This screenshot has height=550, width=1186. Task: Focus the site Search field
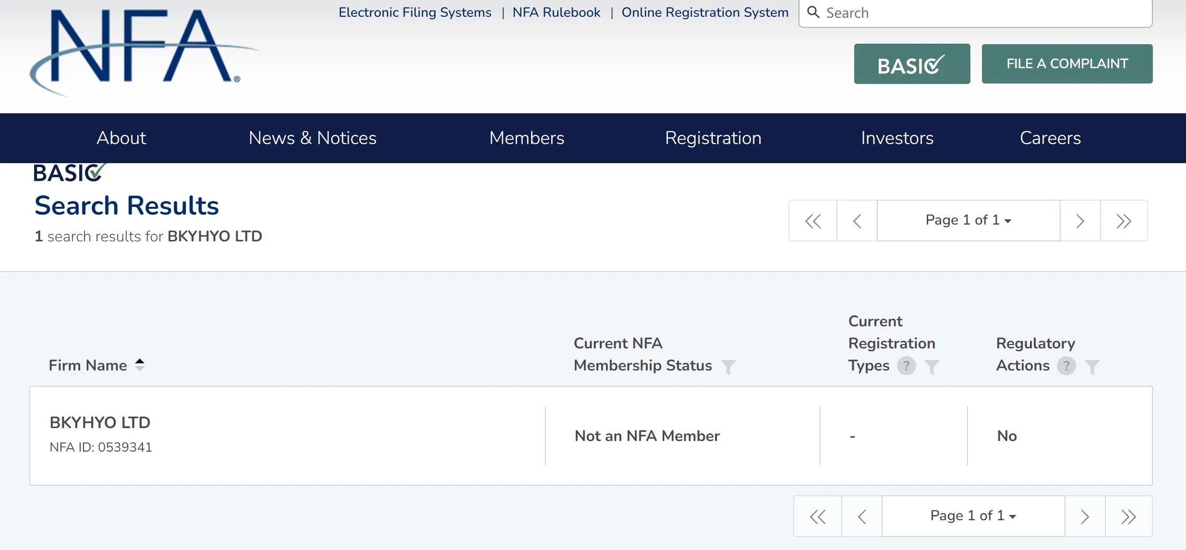coord(975,13)
